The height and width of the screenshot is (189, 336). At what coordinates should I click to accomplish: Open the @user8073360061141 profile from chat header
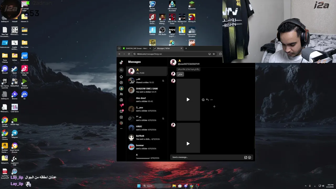pos(188,64)
